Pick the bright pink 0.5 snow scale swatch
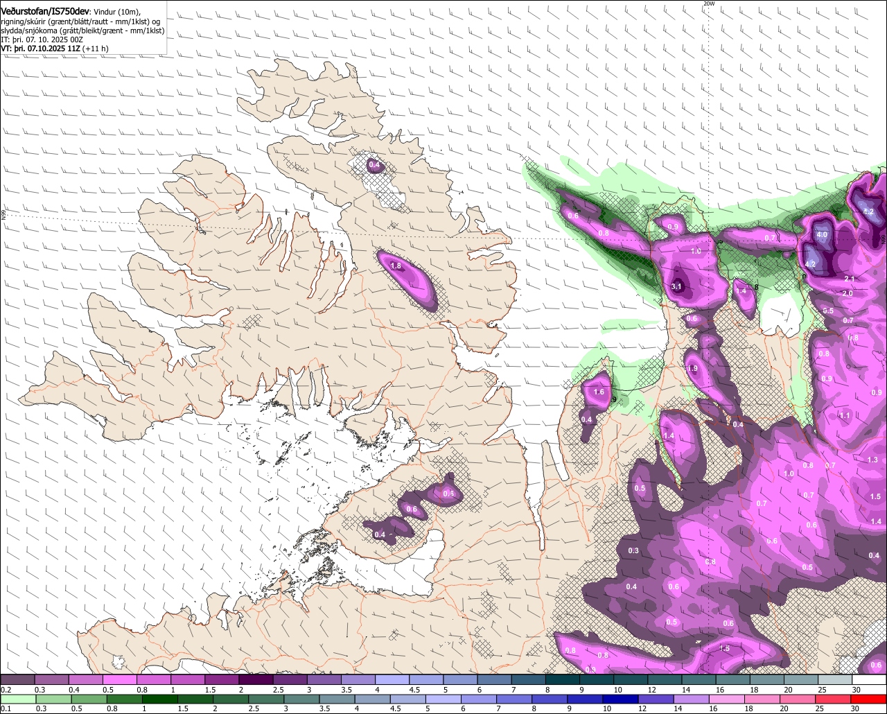The image size is (887, 714). point(119,680)
